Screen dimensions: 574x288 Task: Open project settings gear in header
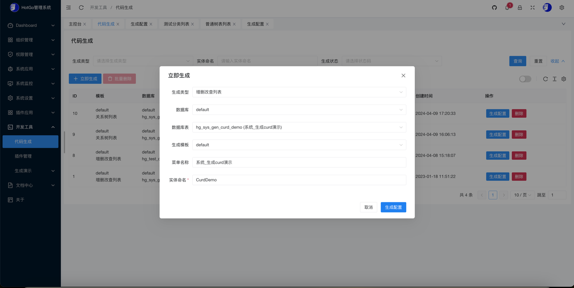pyautogui.click(x=561, y=8)
